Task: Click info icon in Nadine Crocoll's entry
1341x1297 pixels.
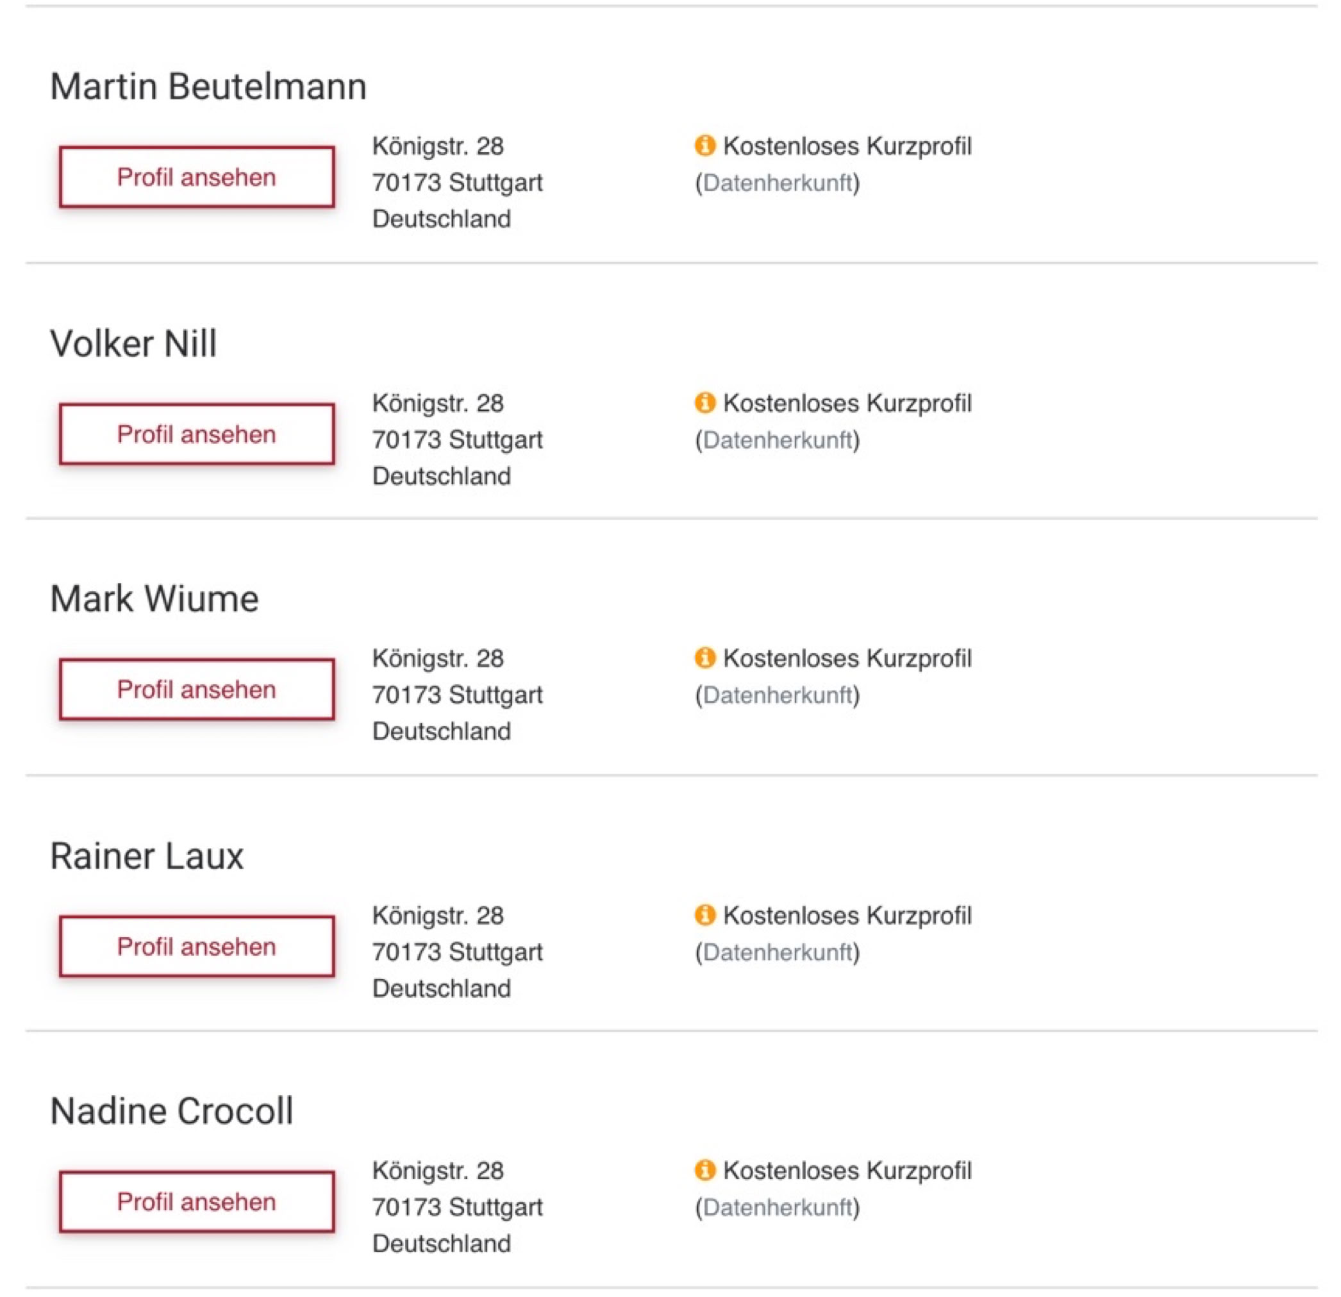Action: 704,1169
